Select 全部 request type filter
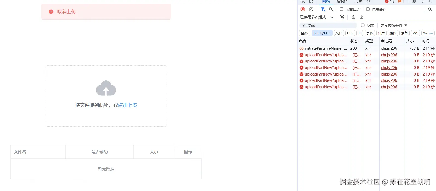Image resolution: width=436 pixels, height=191 pixels. 304,33
